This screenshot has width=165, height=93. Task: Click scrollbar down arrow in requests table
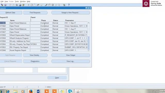coord(89,51)
